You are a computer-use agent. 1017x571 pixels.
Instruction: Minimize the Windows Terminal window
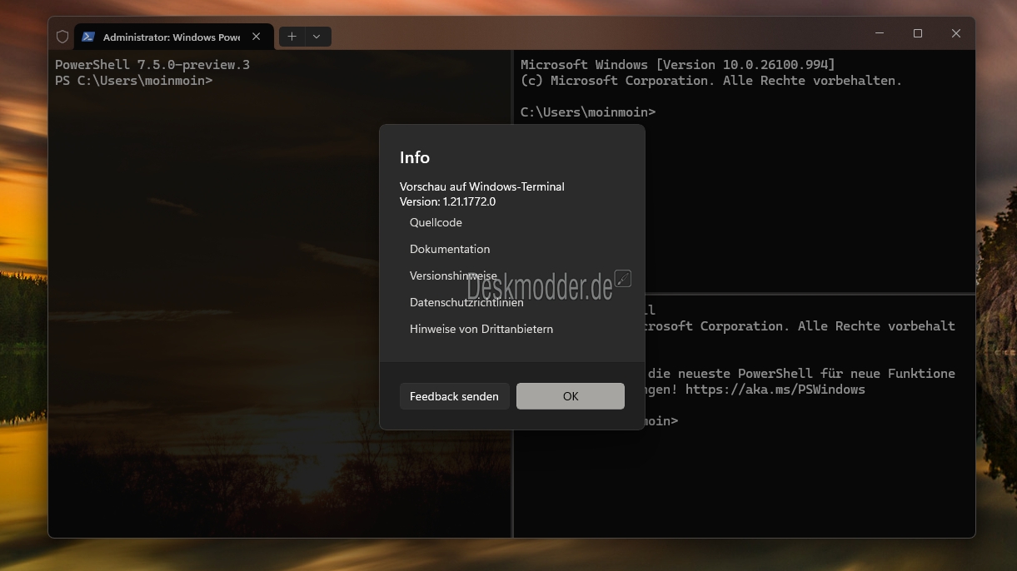(880, 33)
